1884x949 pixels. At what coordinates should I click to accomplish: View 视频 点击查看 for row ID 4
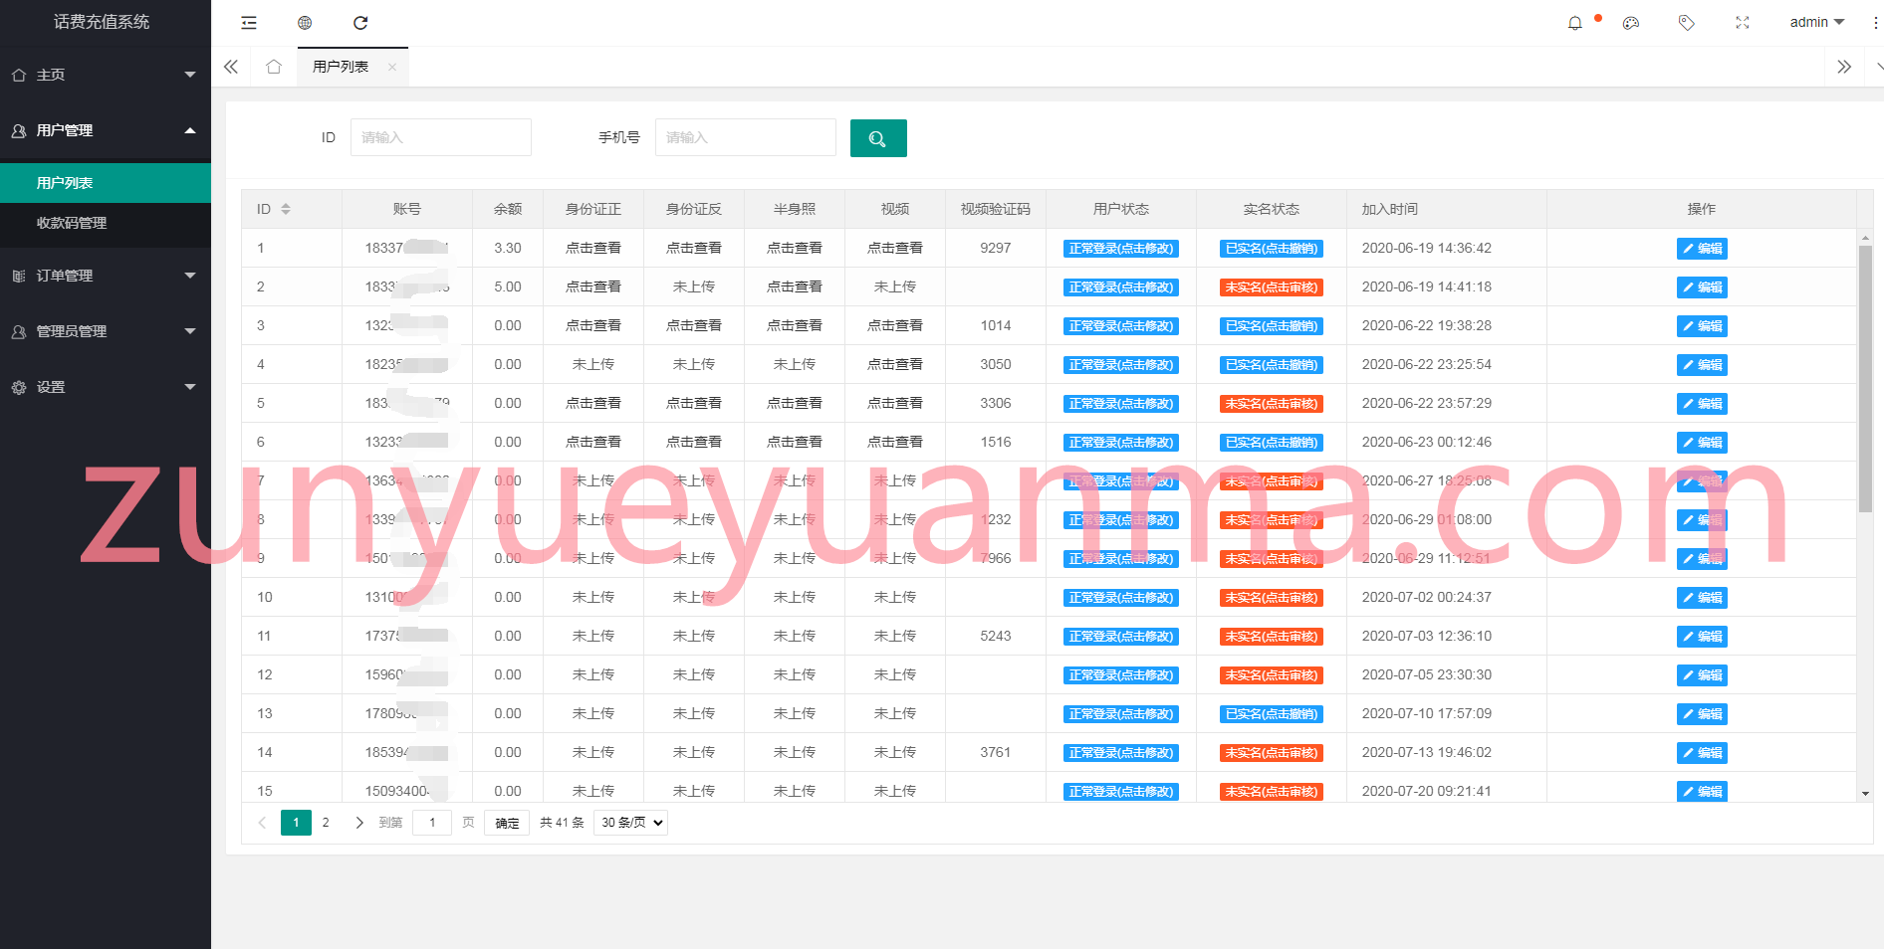[x=895, y=364]
